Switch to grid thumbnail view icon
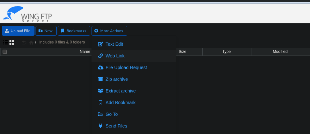 (12, 43)
